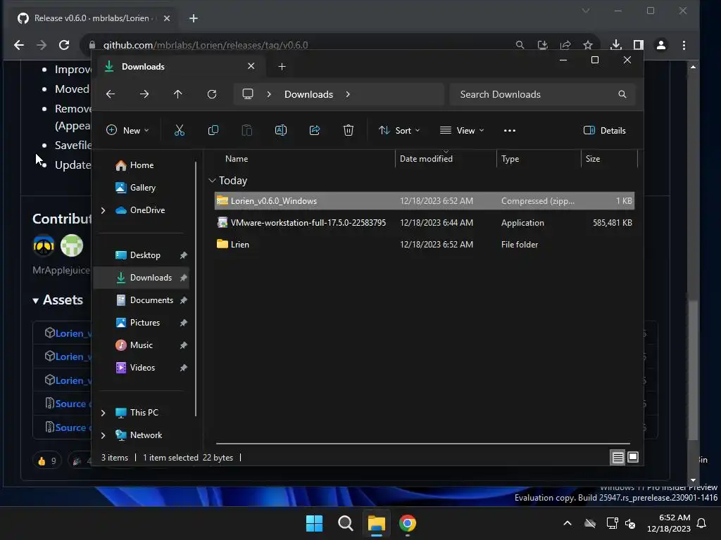The width and height of the screenshot is (721, 540).
Task: Click the PC monitor icon in address bar
Action: [248, 94]
